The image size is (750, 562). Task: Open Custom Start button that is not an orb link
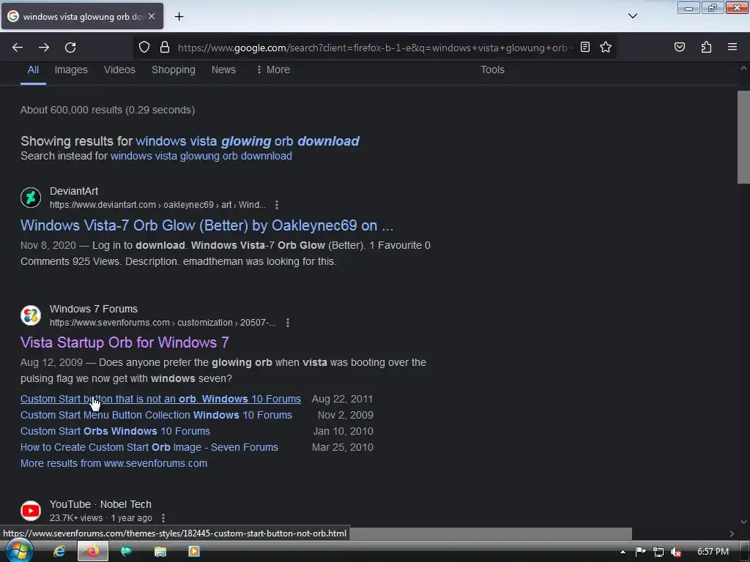coord(160,399)
